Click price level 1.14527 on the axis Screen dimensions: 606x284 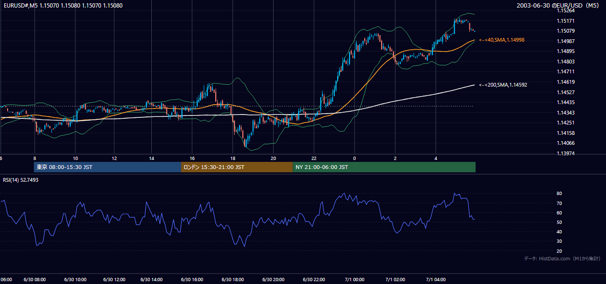pyautogui.click(x=566, y=92)
